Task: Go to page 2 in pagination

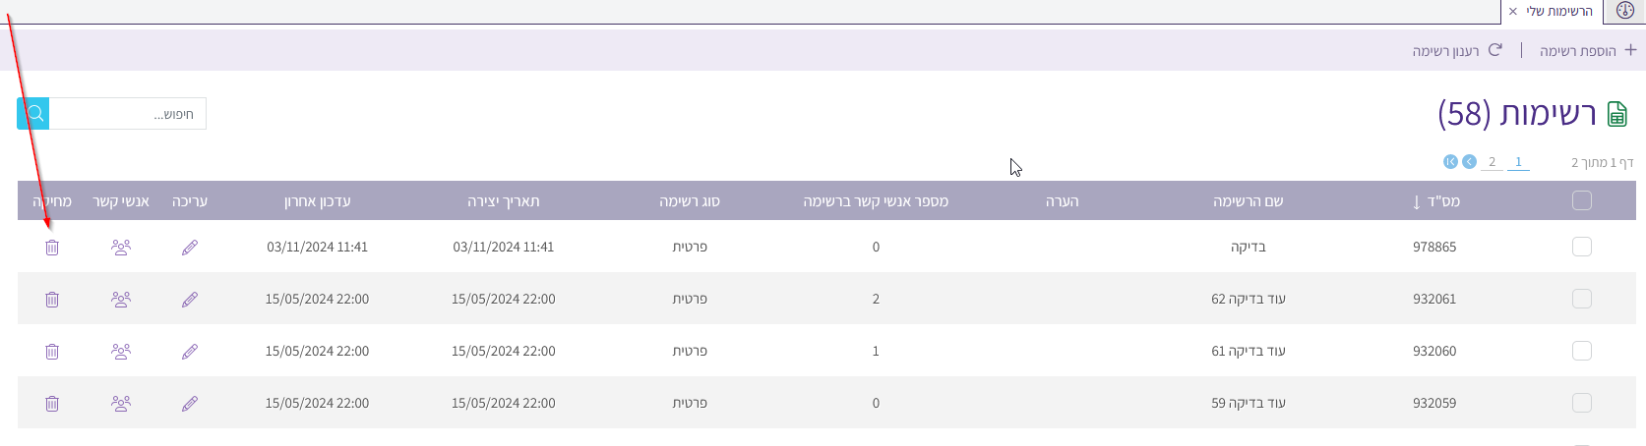Action: point(1492,162)
